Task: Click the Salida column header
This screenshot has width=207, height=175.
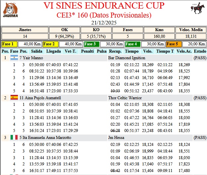Action: (x=36, y=51)
